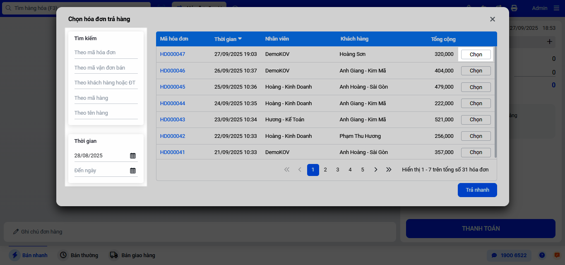Switch to Bán thường mode
Viewport: 565px width, 265px height.
79,255
